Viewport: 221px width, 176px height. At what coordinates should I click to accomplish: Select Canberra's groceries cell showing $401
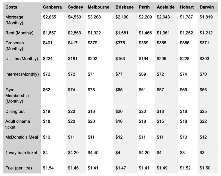(48, 43)
